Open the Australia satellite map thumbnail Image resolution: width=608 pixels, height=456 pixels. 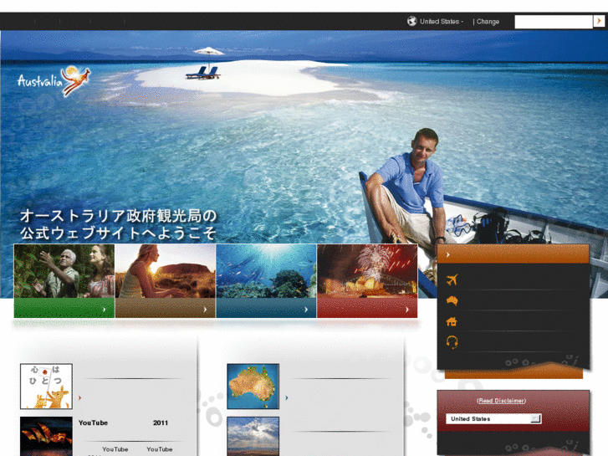tap(253, 387)
